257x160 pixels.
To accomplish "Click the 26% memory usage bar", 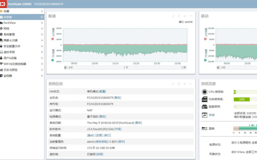I will [241, 99].
